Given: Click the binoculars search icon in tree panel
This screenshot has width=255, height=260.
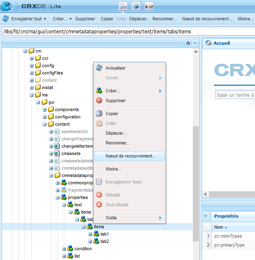Looking at the screenshot, I should tap(188, 43).
